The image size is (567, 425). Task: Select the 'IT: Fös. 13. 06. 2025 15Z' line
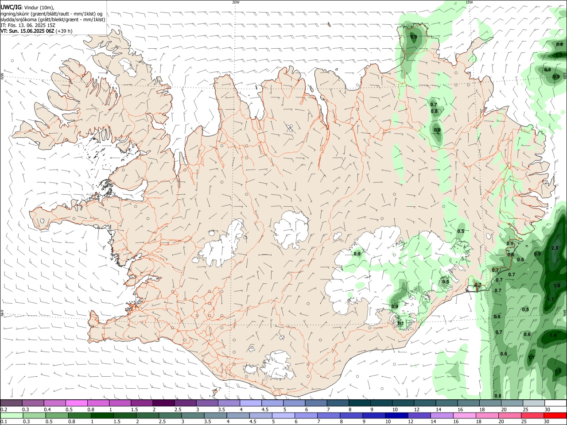click(28, 25)
